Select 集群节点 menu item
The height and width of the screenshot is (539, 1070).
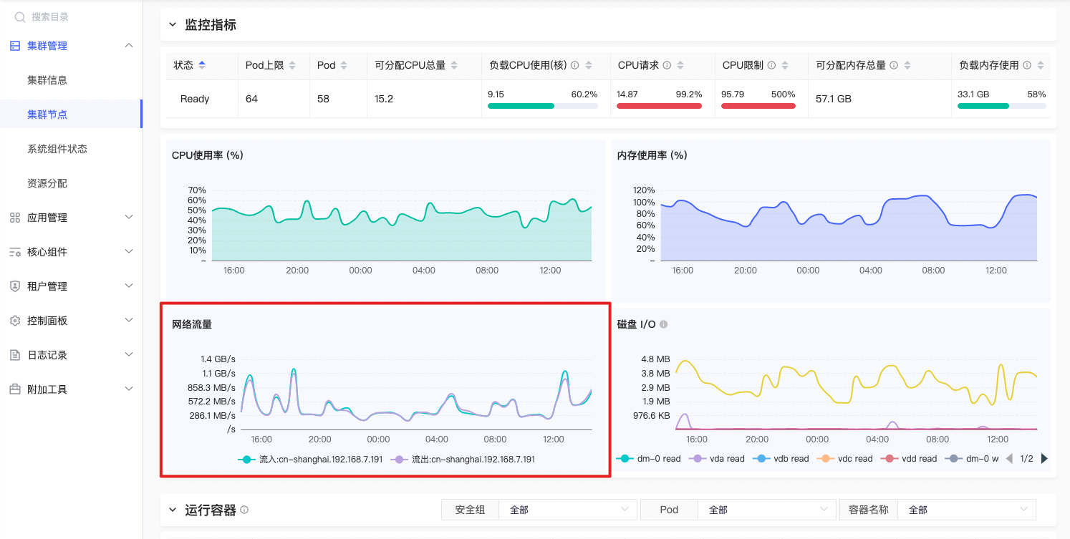71,115
